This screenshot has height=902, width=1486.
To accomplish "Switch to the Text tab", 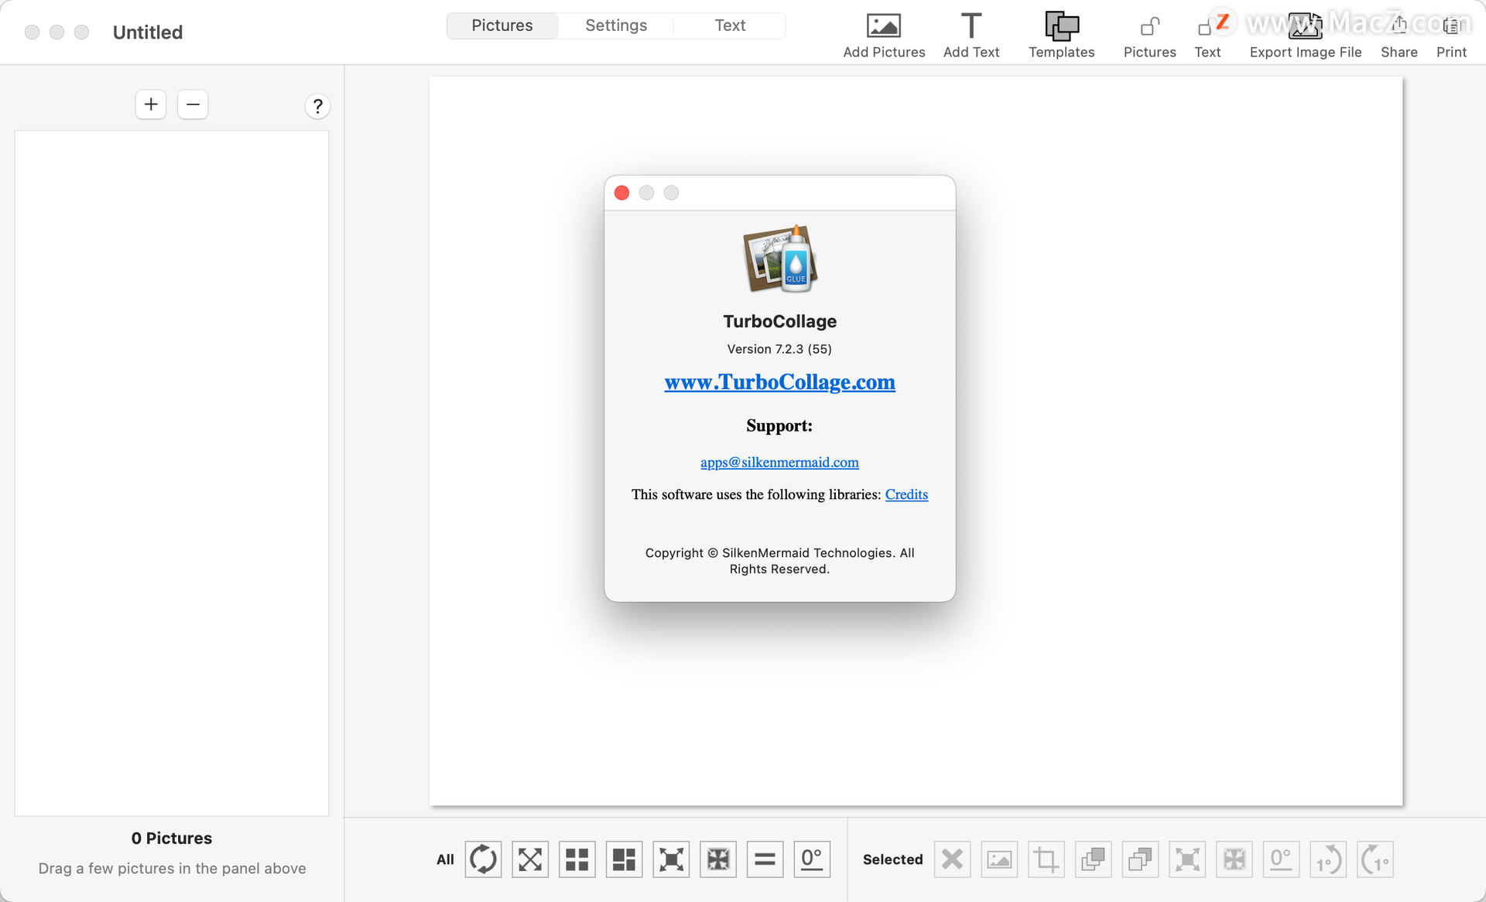I will pyautogui.click(x=730, y=26).
